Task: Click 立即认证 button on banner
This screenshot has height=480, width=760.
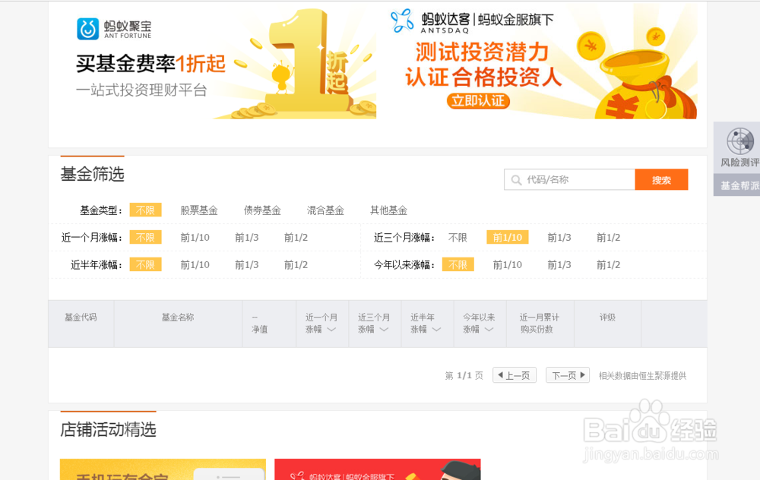Action: click(x=478, y=101)
